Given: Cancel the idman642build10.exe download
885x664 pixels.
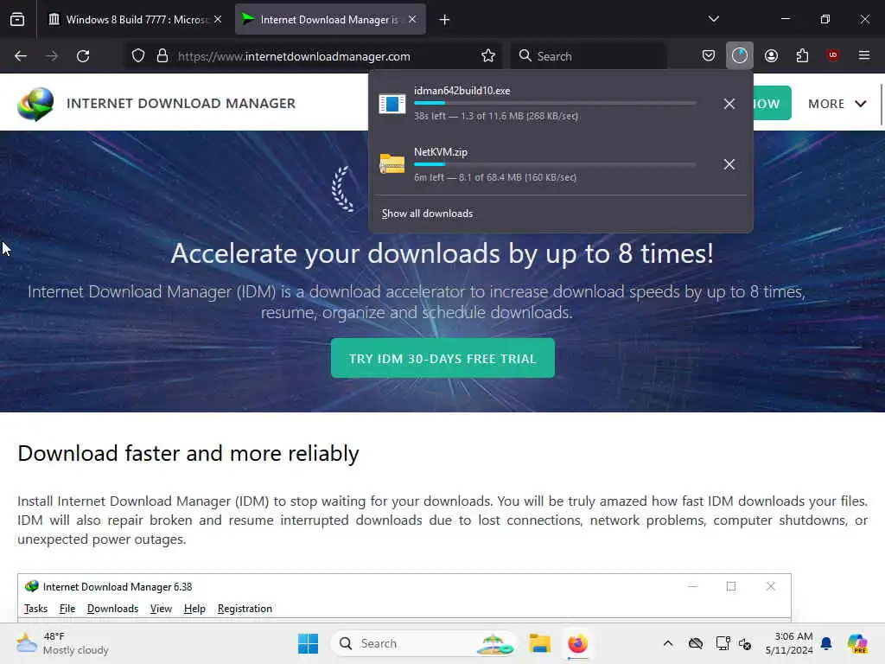Looking at the screenshot, I should (729, 104).
